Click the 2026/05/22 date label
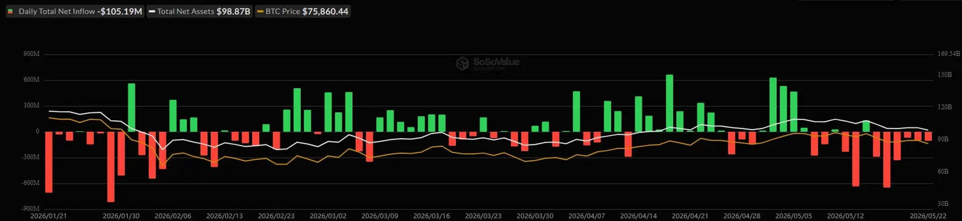 928,216
